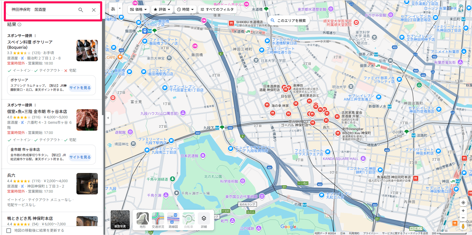Open Street View Pegman
Viewport: 472px width, 235px height.
pyautogui.click(x=463, y=226)
